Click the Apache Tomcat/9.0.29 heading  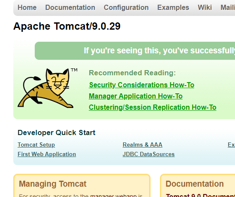(x=67, y=26)
